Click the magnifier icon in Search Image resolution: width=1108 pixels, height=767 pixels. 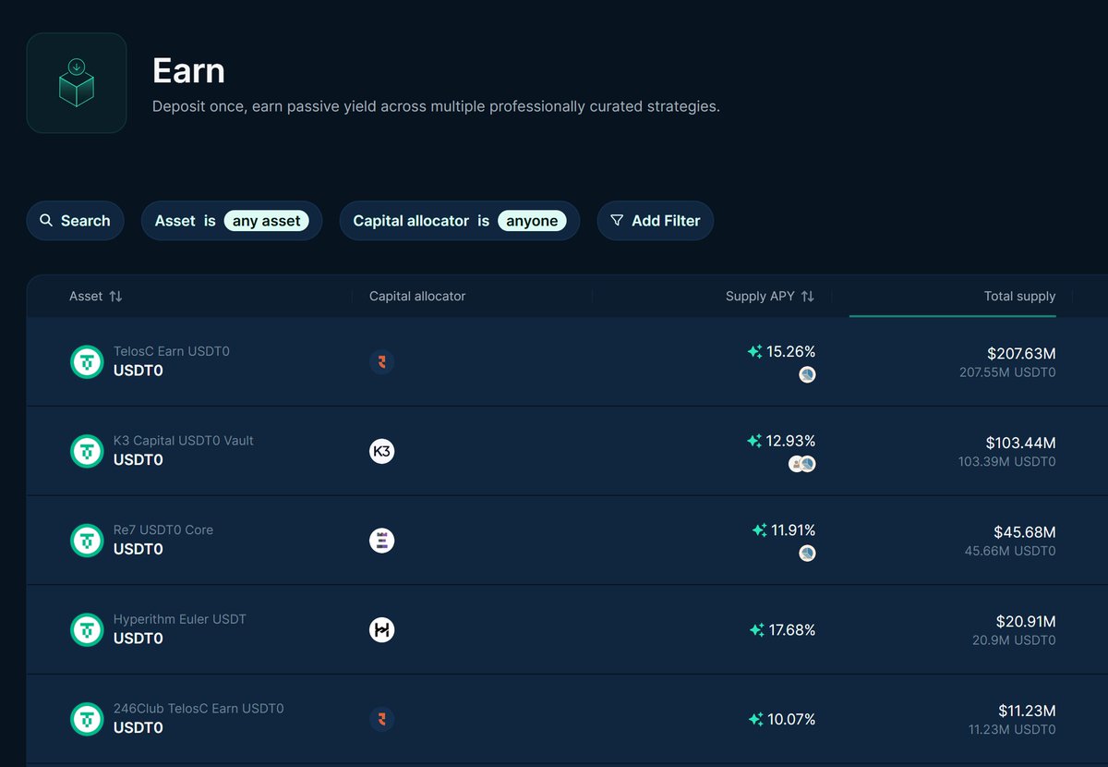click(46, 221)
